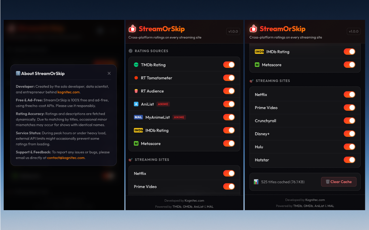Click the STREAMING SITES icon above the Crunchyroll list

pos(251,81)
